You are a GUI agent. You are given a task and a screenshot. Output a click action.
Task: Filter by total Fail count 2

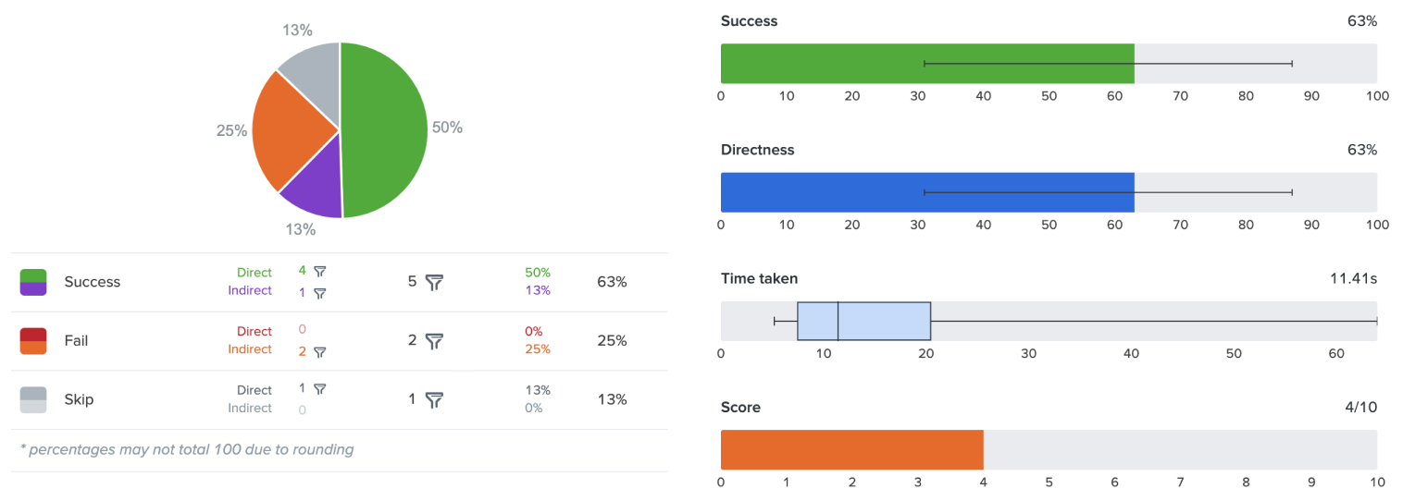434,341
